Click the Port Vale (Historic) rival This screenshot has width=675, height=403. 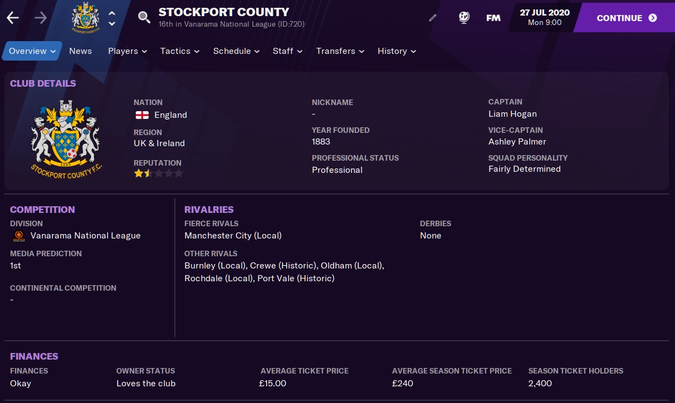tap(296, 278)
